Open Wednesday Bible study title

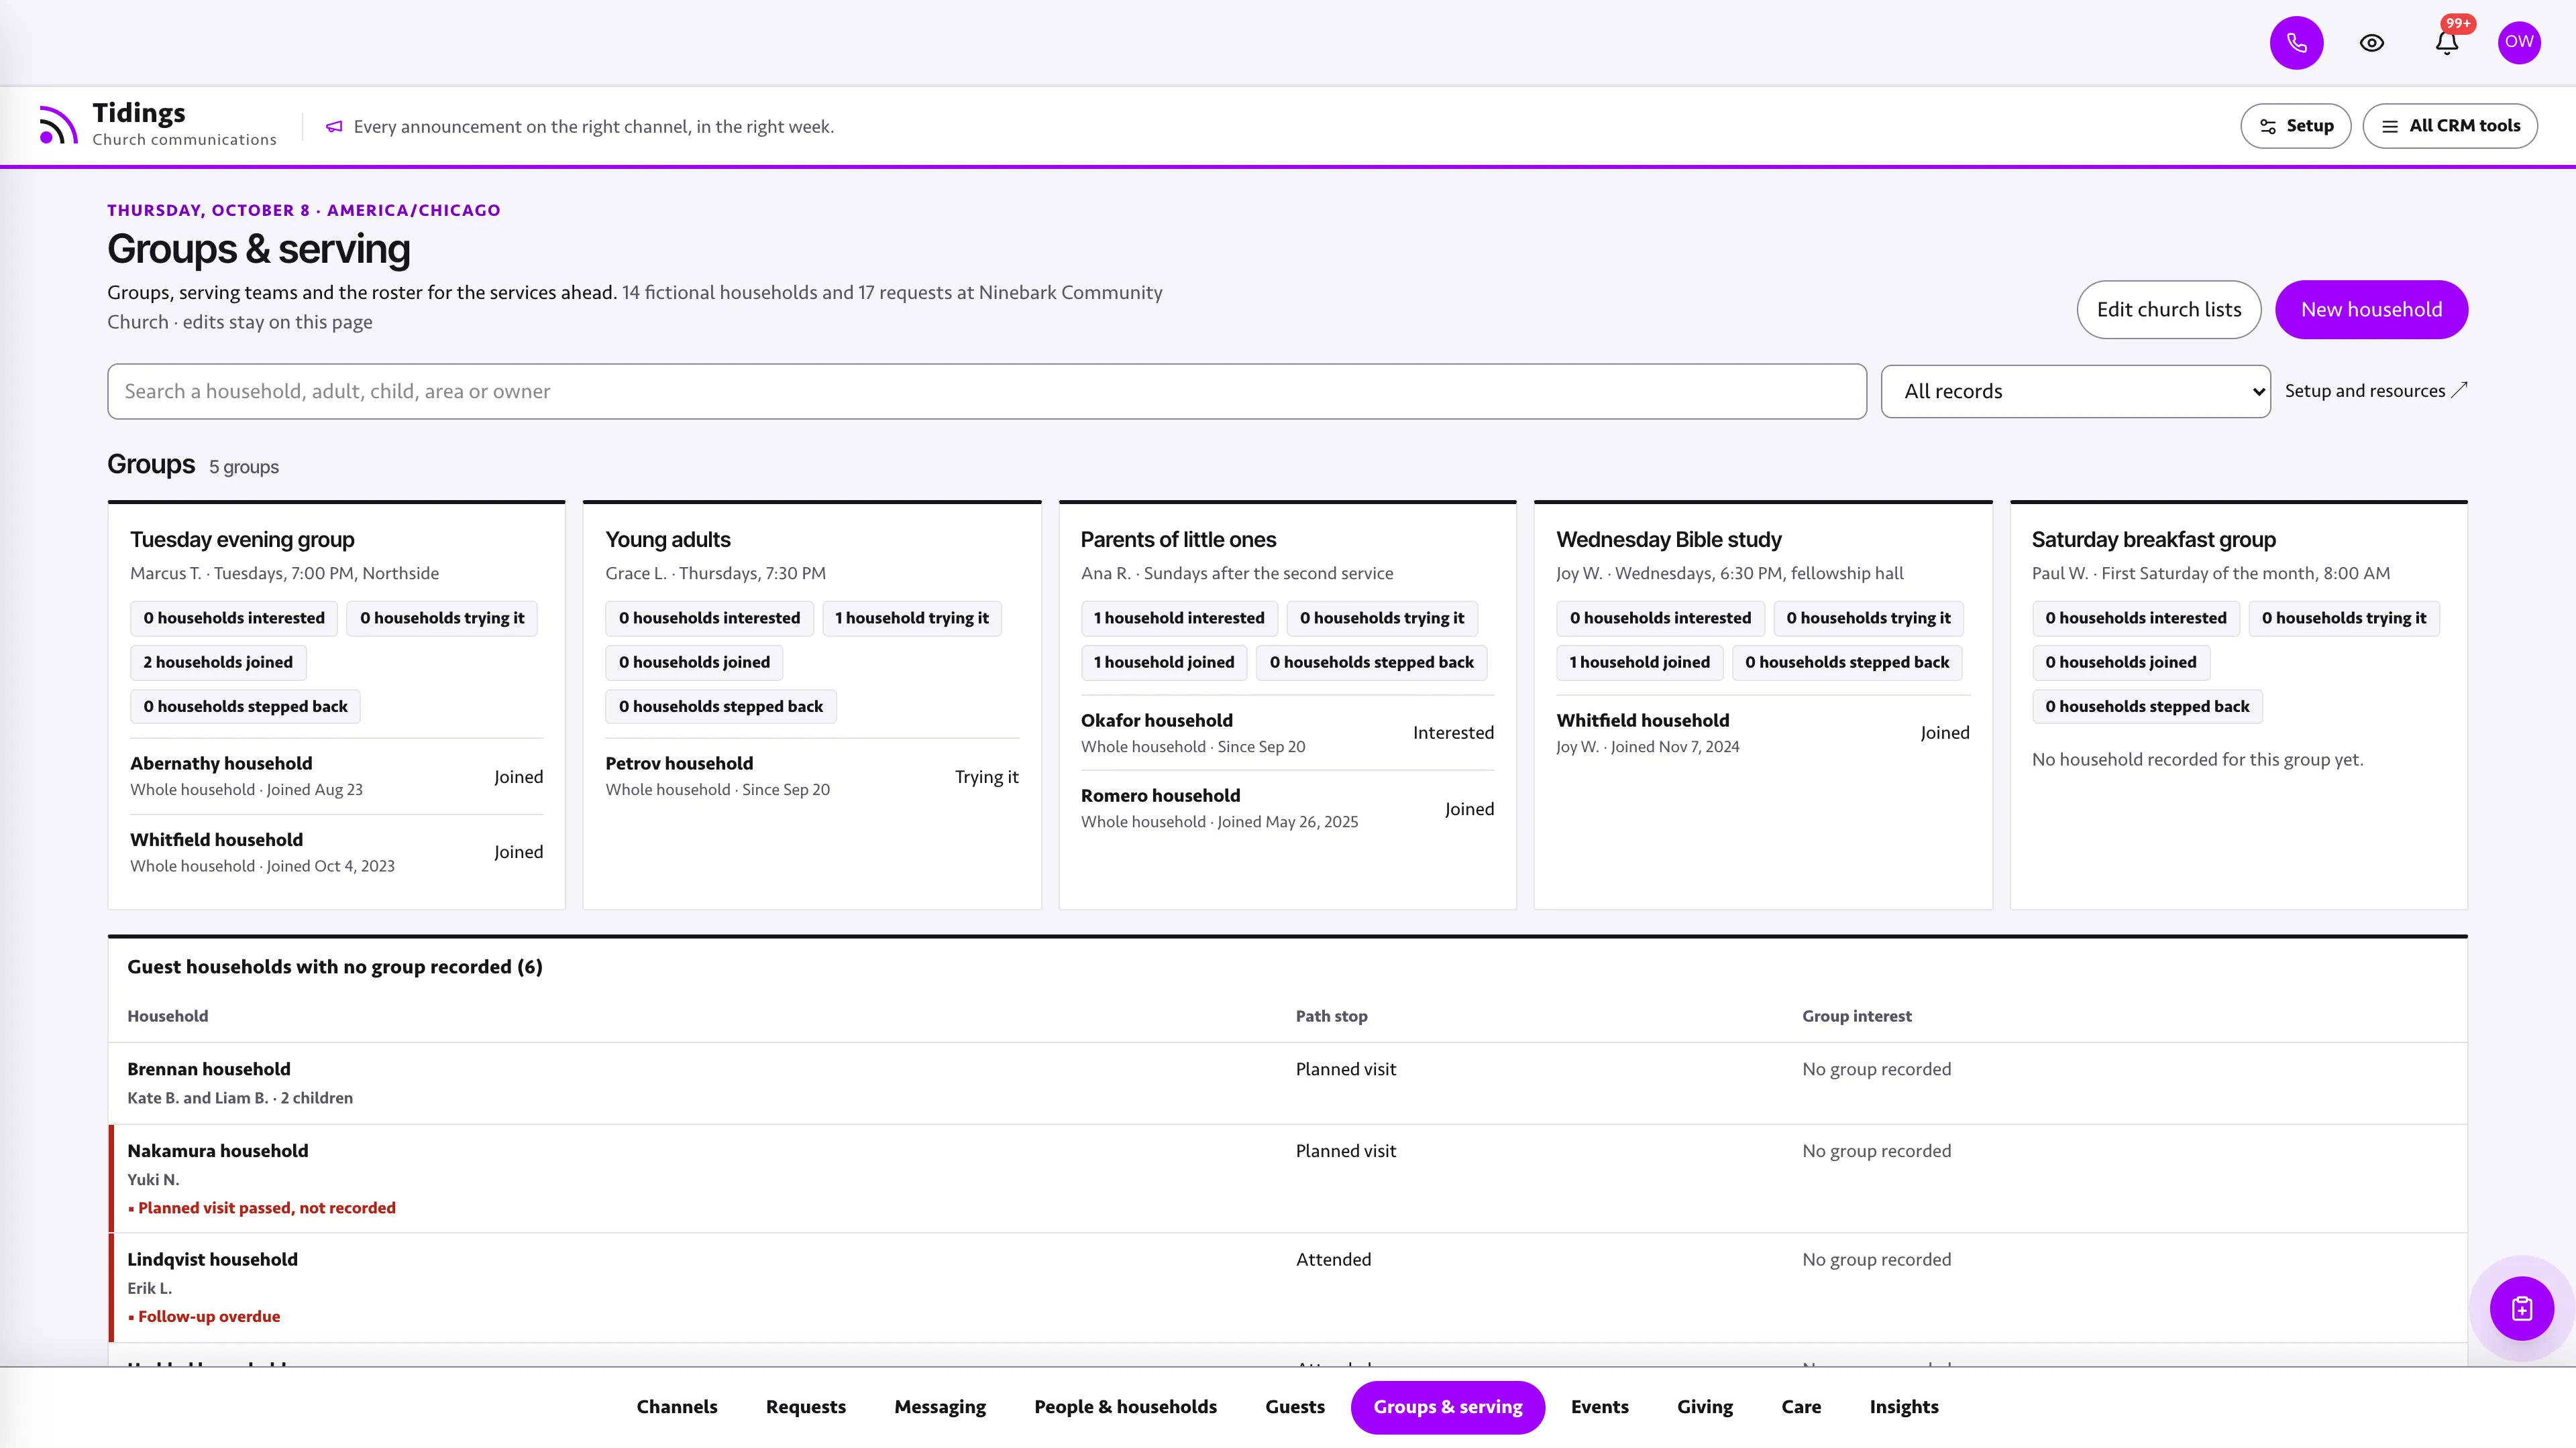click(x=1668, y=540)
